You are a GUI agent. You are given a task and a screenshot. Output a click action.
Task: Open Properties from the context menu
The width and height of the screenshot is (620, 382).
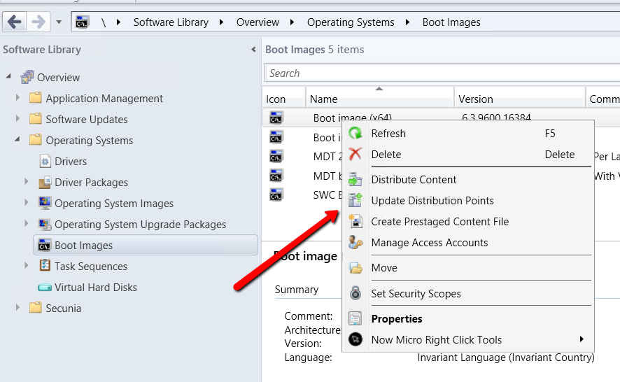(x=397, y=319)
